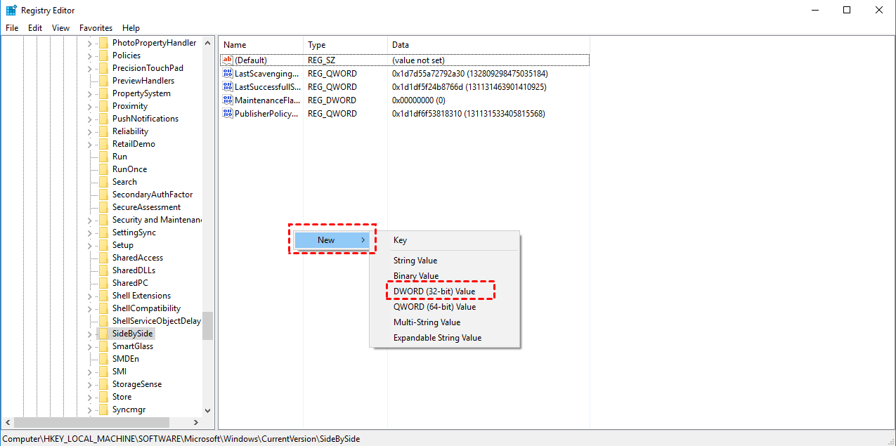This screenshot has height=446, width=896.
Task: Click the LastScavenging QWORD value icon
Action: point(227,74)
